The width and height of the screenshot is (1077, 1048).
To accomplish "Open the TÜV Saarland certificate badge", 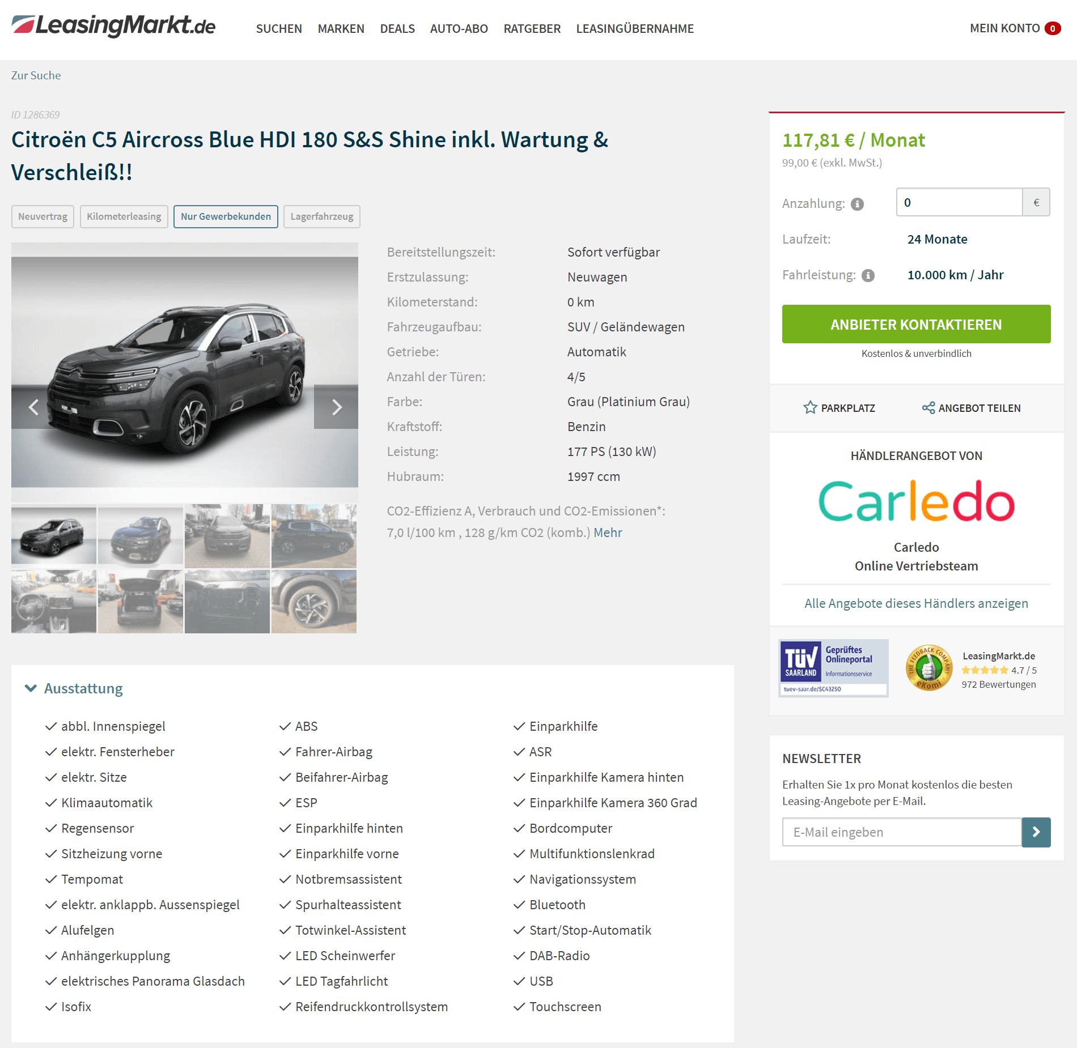I will pyautogui.click(x=833, y=668).
